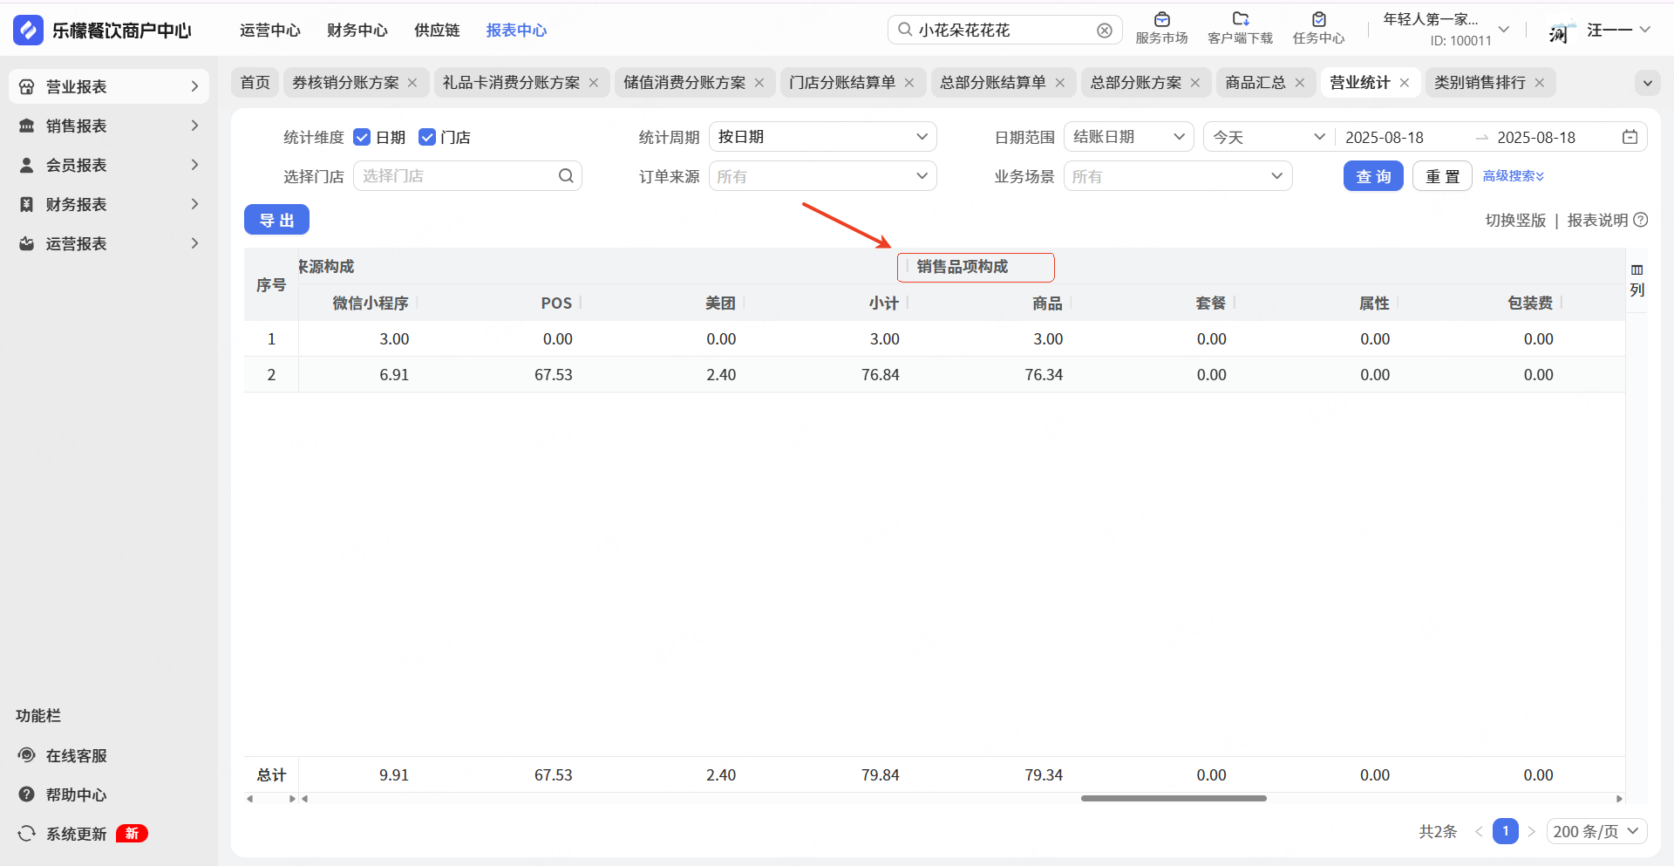Screen dimensions: 1674x866
Task: Open the 高级搜索 link
Action: pyautogui.click(x=1514, y=176)
